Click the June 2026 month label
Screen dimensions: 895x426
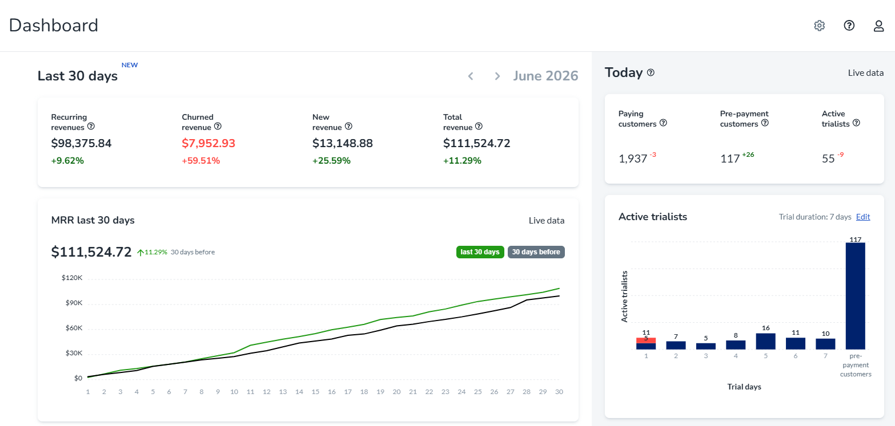(x=545, y=76)
